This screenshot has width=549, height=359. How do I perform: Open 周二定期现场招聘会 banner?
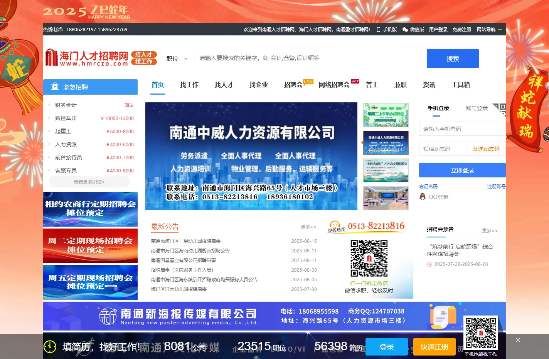[90, 245]
